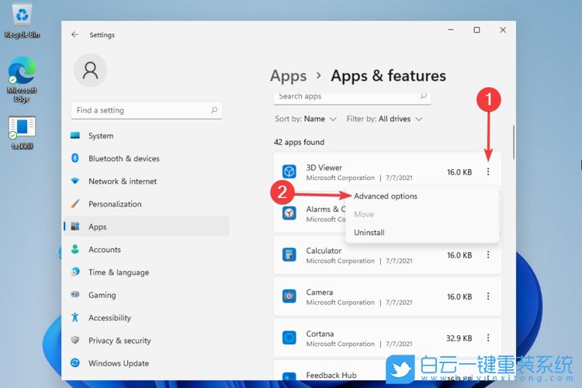Click the disabled Move menu entry
The width and height of the screenshot is (582, 388).
click(x=364, y=214)
